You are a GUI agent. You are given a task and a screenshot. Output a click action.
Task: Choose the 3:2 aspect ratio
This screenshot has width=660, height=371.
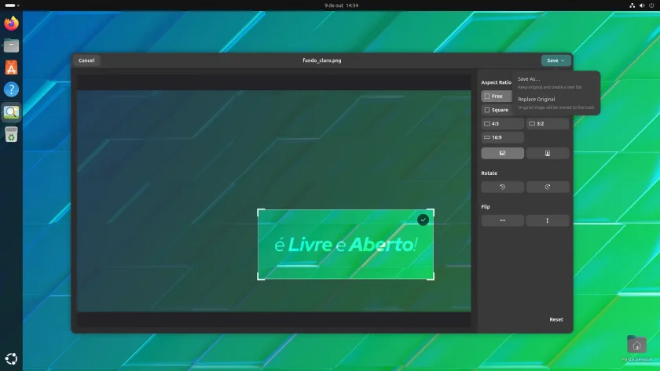pos(548,123)
